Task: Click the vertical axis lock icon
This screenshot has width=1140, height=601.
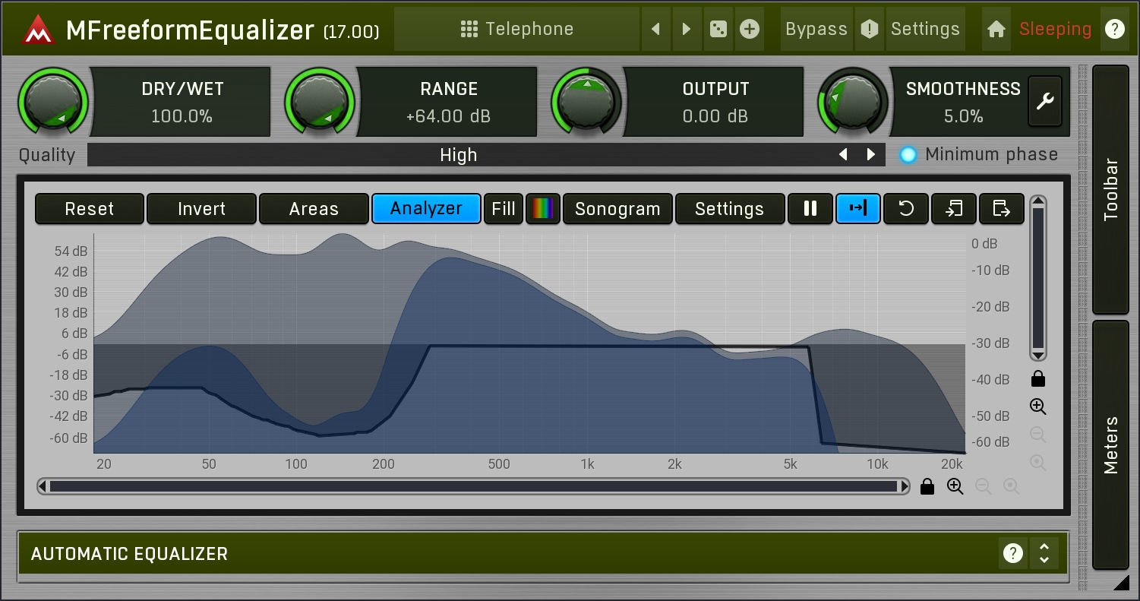Action: click(1038, 378)
